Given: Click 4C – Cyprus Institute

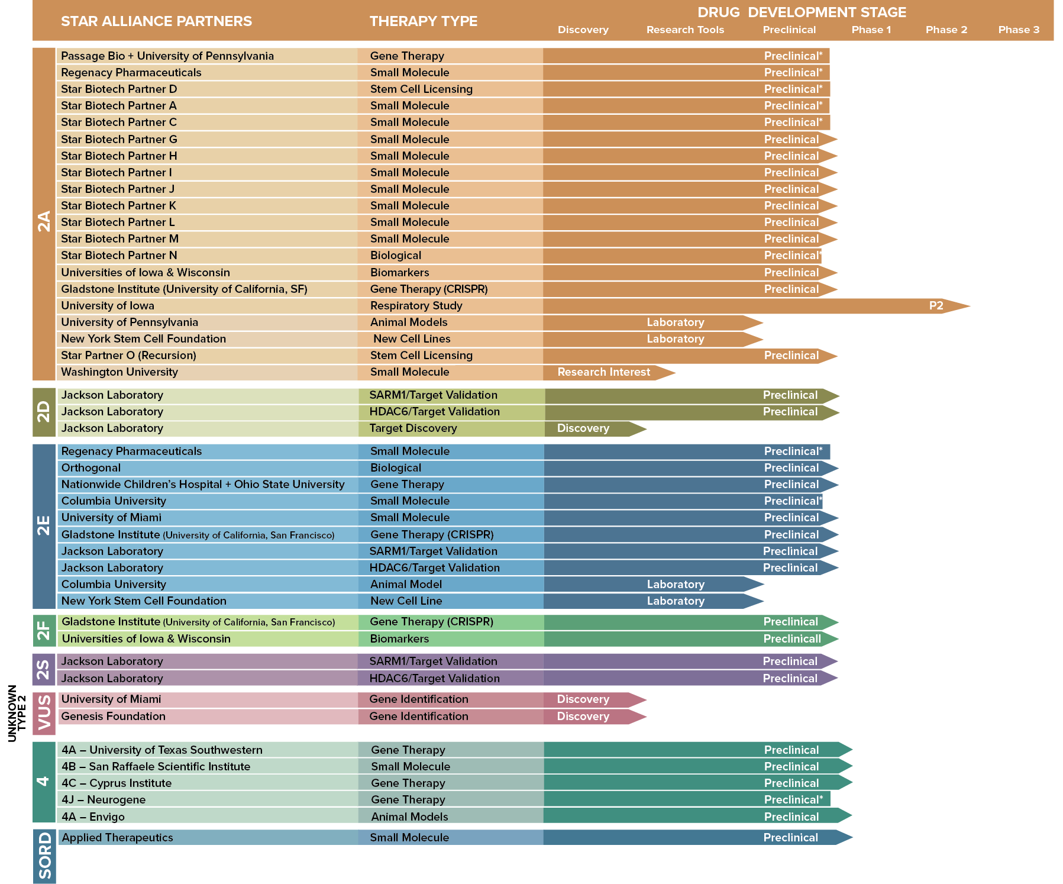Looking at the screenshot, I should click(117, 783).
